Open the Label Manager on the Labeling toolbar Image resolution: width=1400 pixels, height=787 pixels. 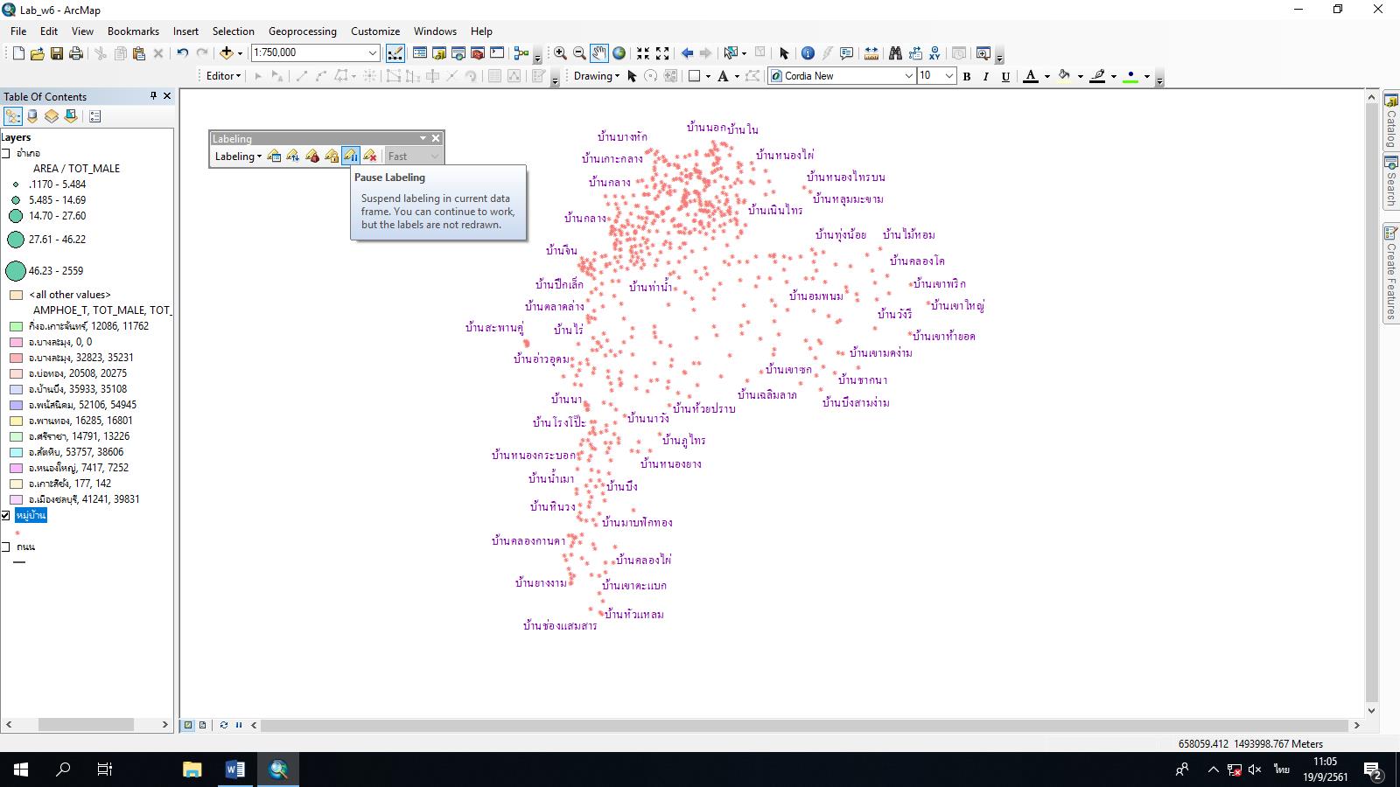274,156
